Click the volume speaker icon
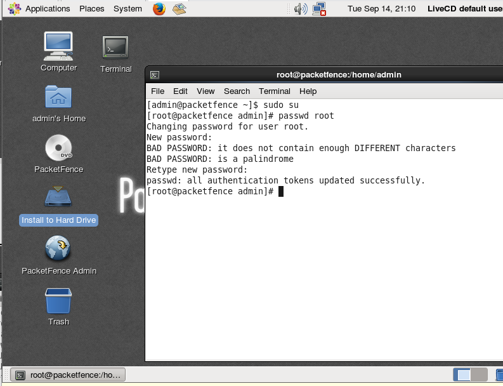 [x=301, y=9]
